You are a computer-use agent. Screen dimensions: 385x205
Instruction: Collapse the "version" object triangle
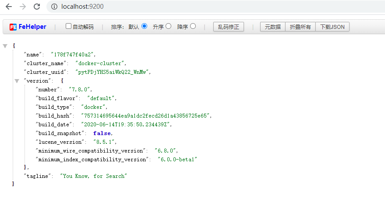pos(17,81)
